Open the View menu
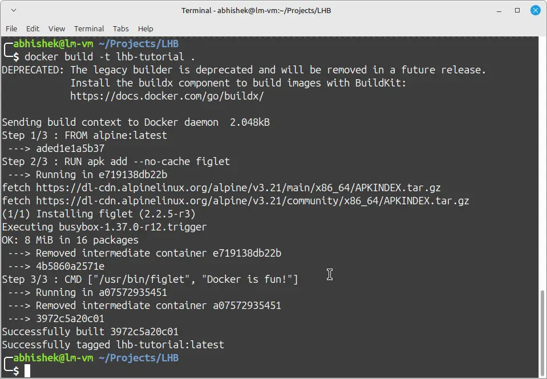Screen dimensions: 547x379 pyautogui.click(x=56, y=28)
